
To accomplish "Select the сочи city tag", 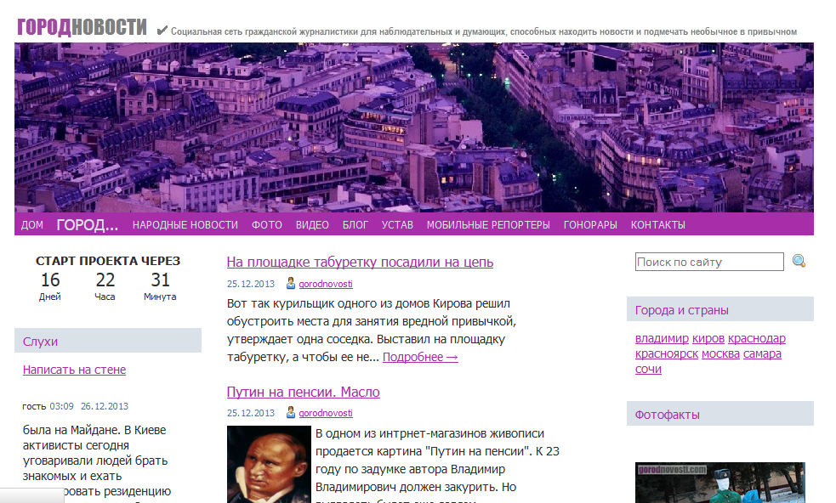I will point(648,370).
